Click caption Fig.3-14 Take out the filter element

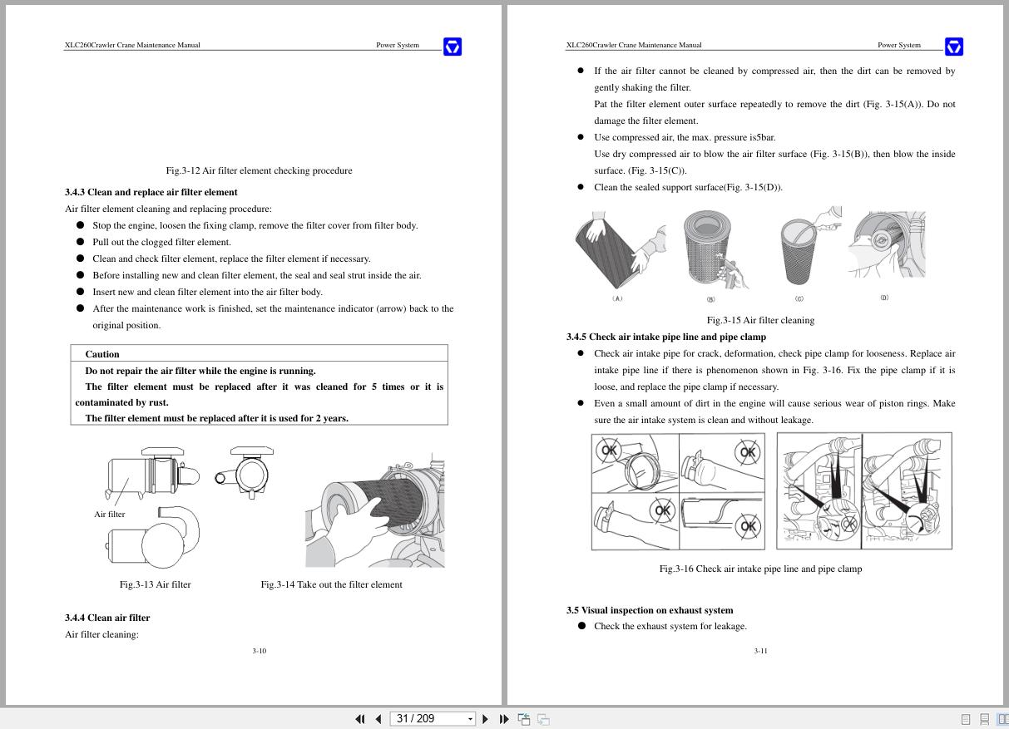331,584
